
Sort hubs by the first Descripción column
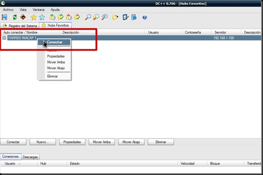click(102, 32)
